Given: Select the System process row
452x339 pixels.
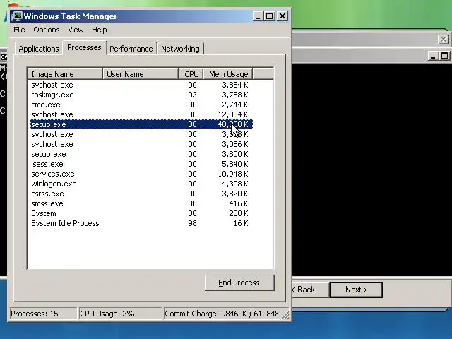Looking at the screenshot, I should (x=141, y=213).
